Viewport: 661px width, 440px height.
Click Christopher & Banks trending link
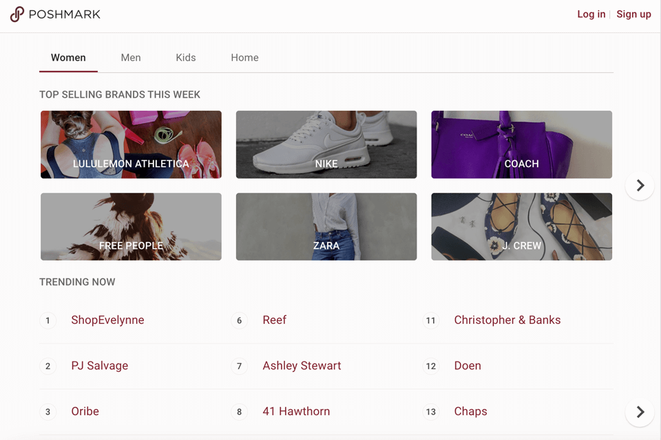click(x=507, y=320)
